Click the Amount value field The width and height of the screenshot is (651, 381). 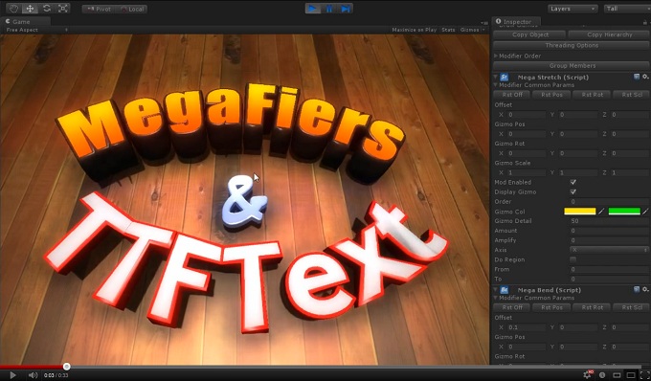609,231
